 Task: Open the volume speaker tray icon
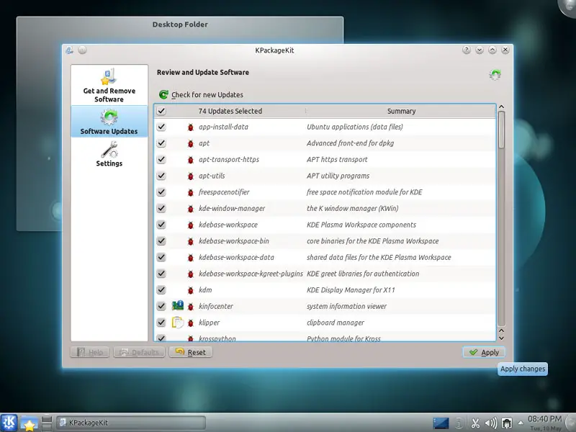pos(491,423)
